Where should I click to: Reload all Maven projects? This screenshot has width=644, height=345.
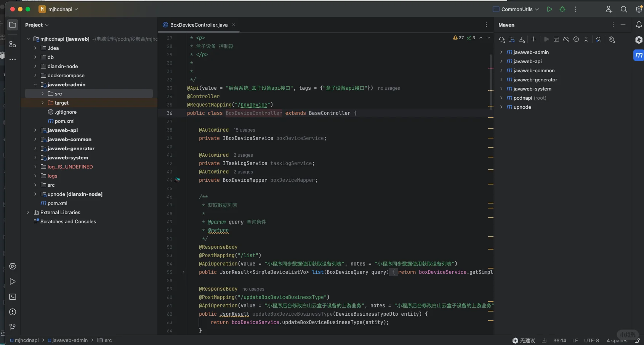pyautogui.click(x=501, y=40)
